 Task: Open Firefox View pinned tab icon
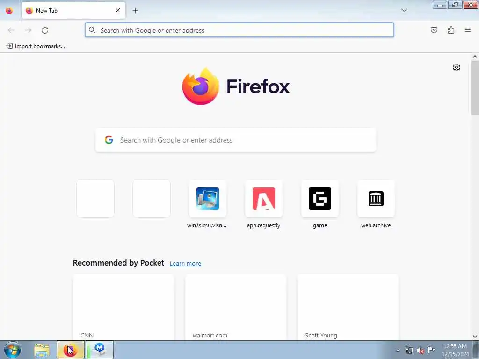9,10
